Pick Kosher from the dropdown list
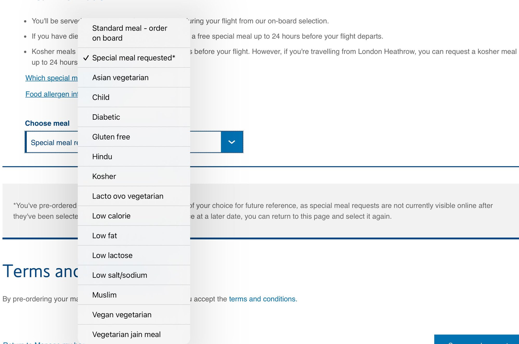This screenshot has width=519, height=344. [104, 176]
